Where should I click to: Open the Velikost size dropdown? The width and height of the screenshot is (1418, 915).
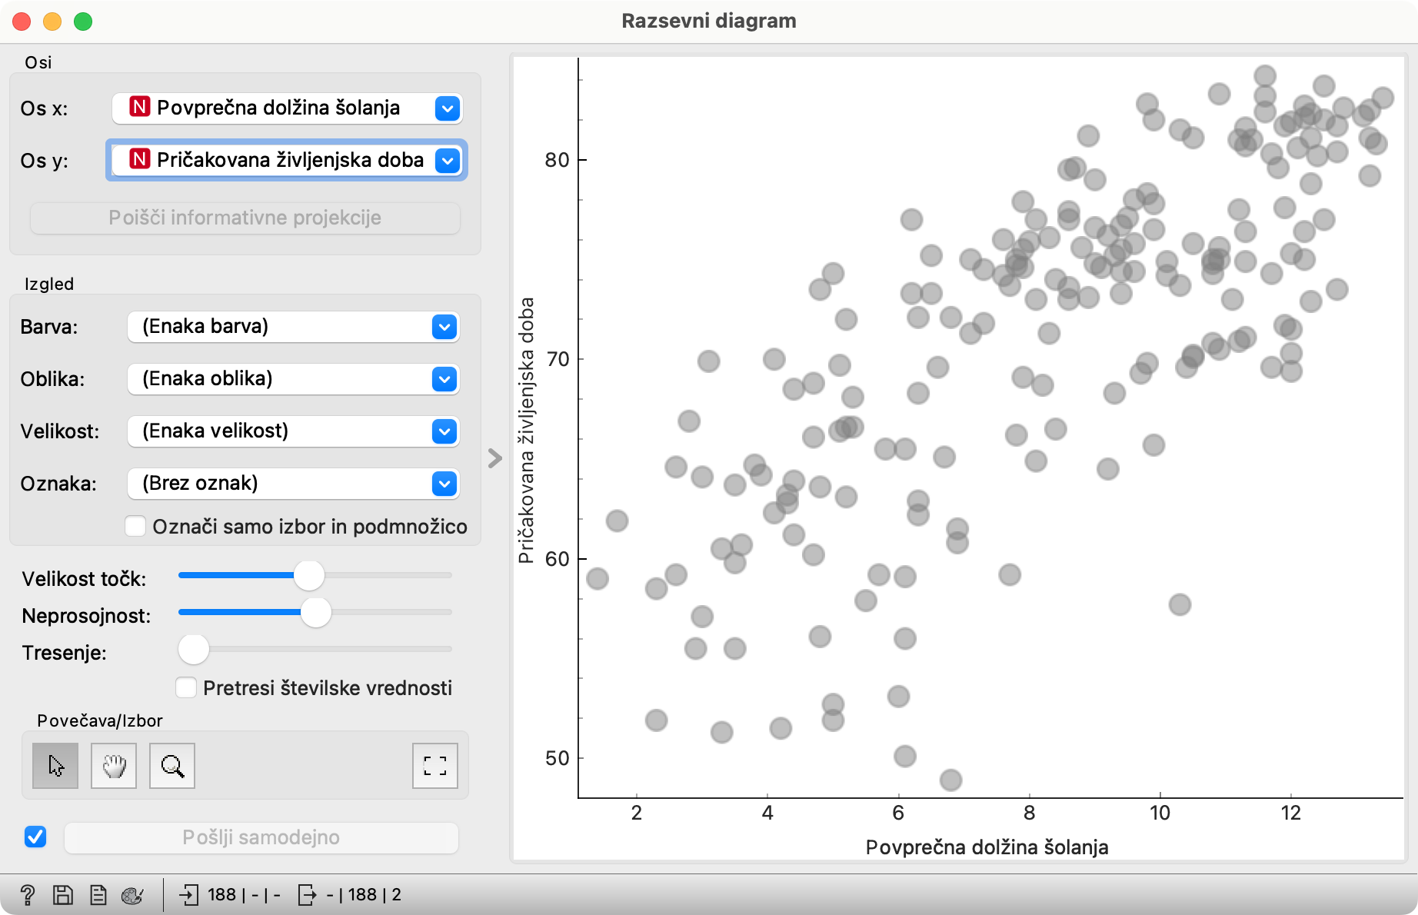[293, 431]
